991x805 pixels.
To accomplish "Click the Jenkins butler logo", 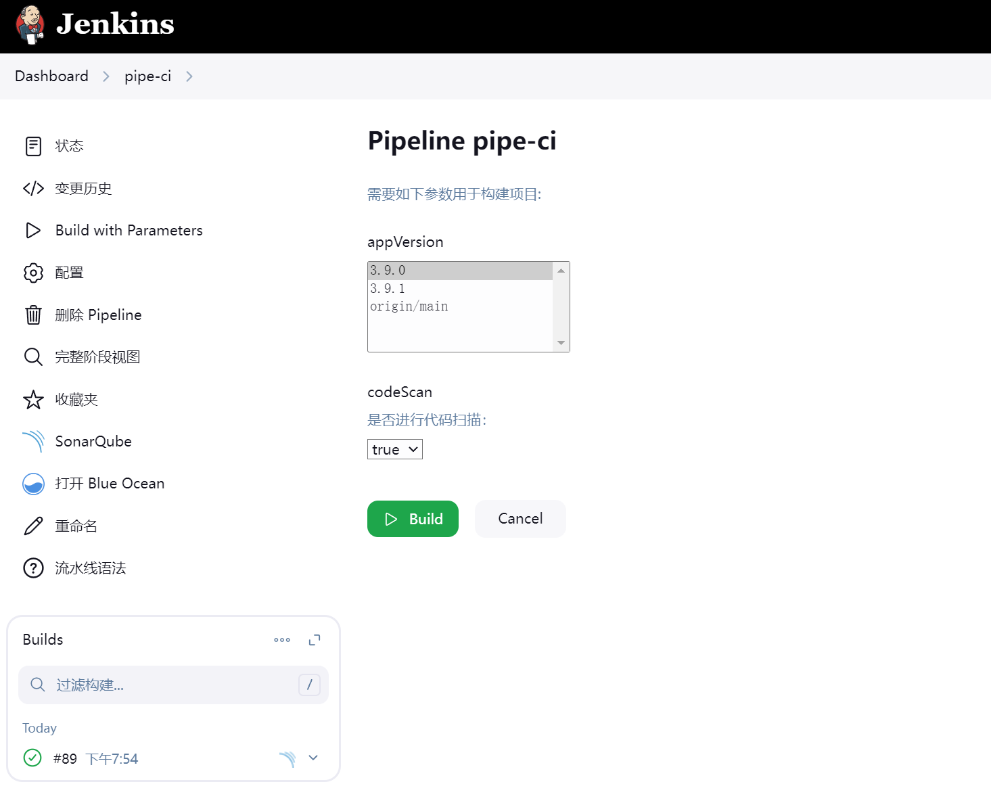I will (x=30, y=25).
